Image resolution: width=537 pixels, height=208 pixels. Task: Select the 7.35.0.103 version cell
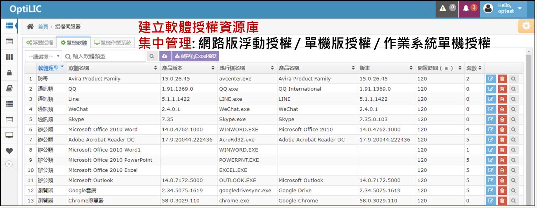(387, 119)
